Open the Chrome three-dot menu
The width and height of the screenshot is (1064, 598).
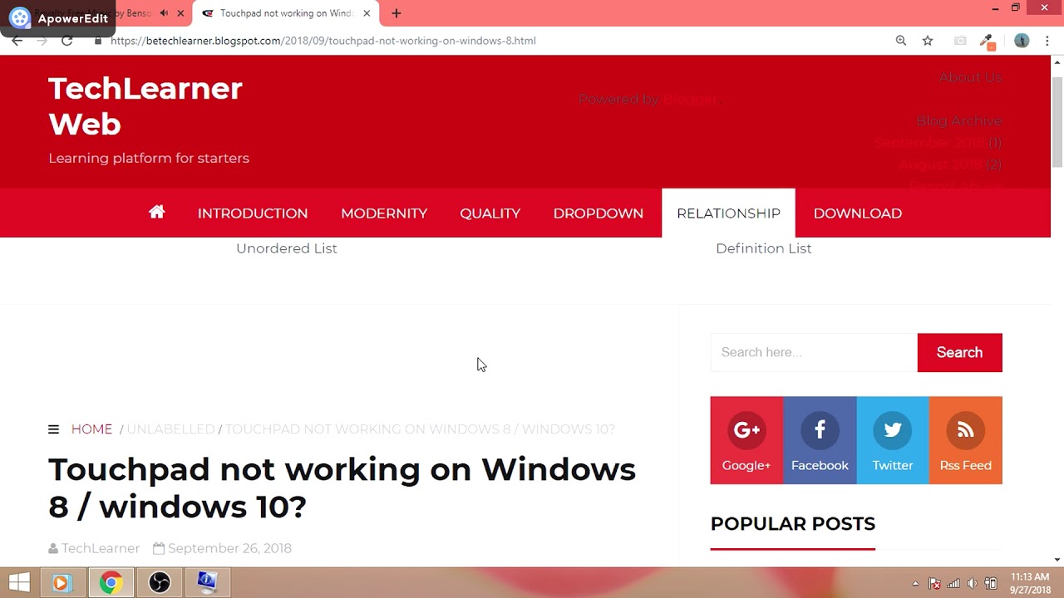point(1047,41)
